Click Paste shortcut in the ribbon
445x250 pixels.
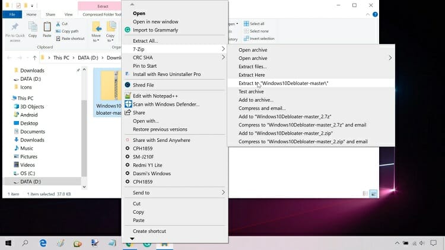(70, 39)
